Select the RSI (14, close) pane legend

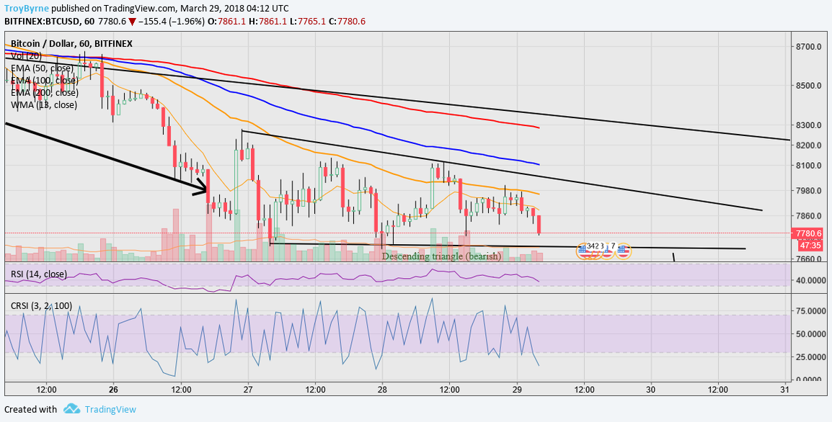click(x=39, y=274)
